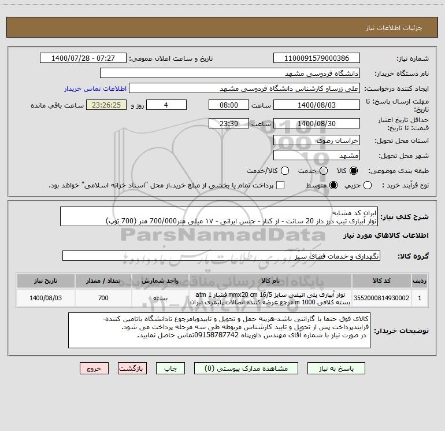
Task: Click the deadline time field 08:00
Action: pos(229,105)
